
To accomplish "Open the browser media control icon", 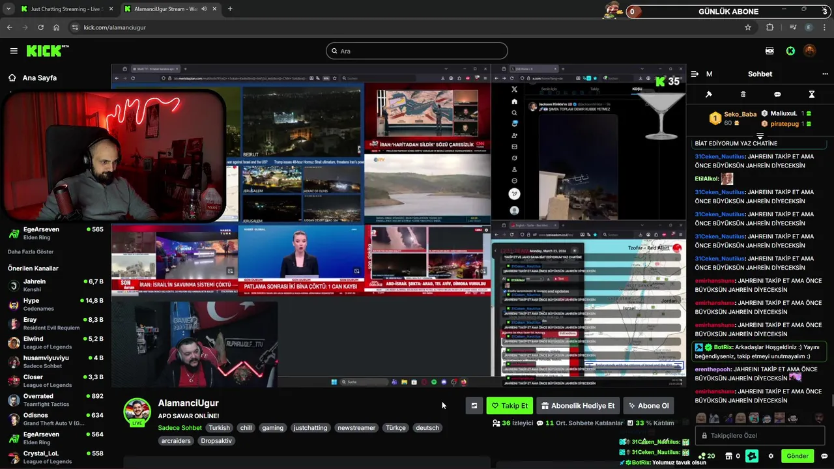I will [792, 27].
